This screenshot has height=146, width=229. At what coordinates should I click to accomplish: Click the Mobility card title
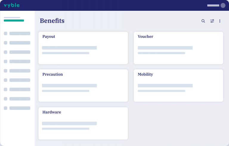145,74
